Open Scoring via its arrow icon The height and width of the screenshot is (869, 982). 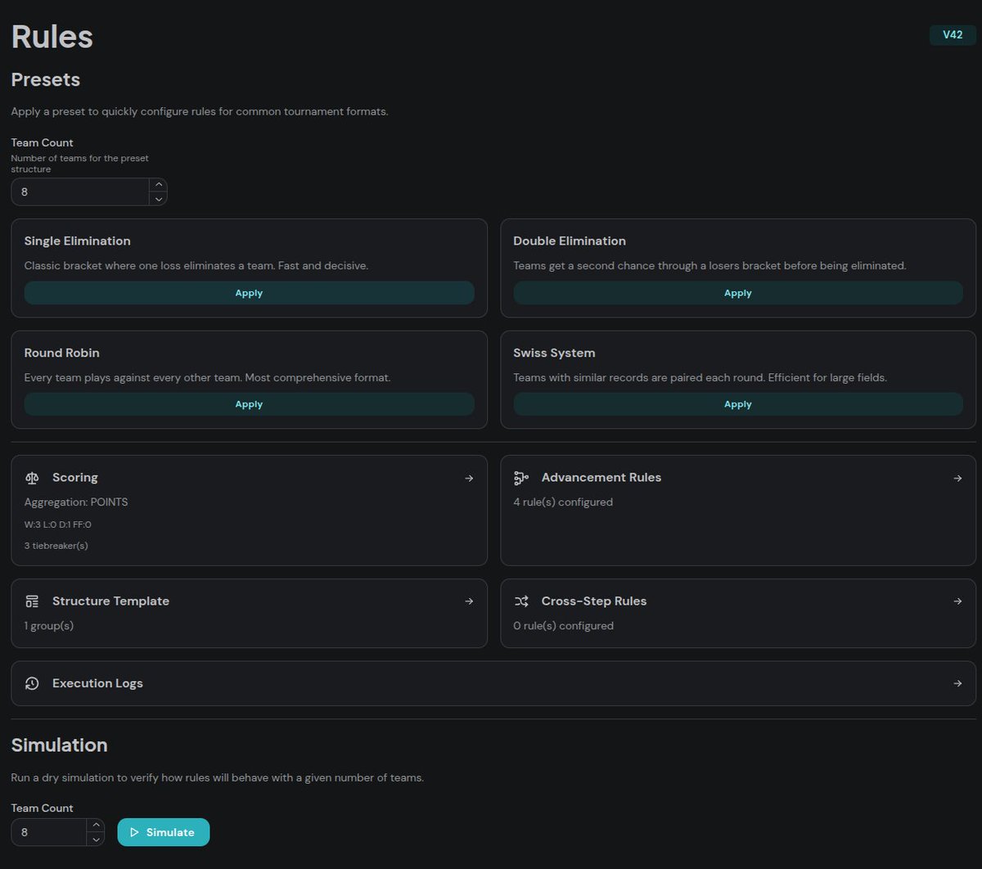tap(469, 478)
